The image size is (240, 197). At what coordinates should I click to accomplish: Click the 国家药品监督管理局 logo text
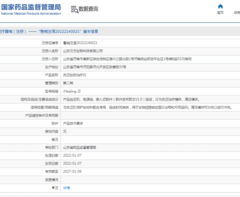coord(31,7)
